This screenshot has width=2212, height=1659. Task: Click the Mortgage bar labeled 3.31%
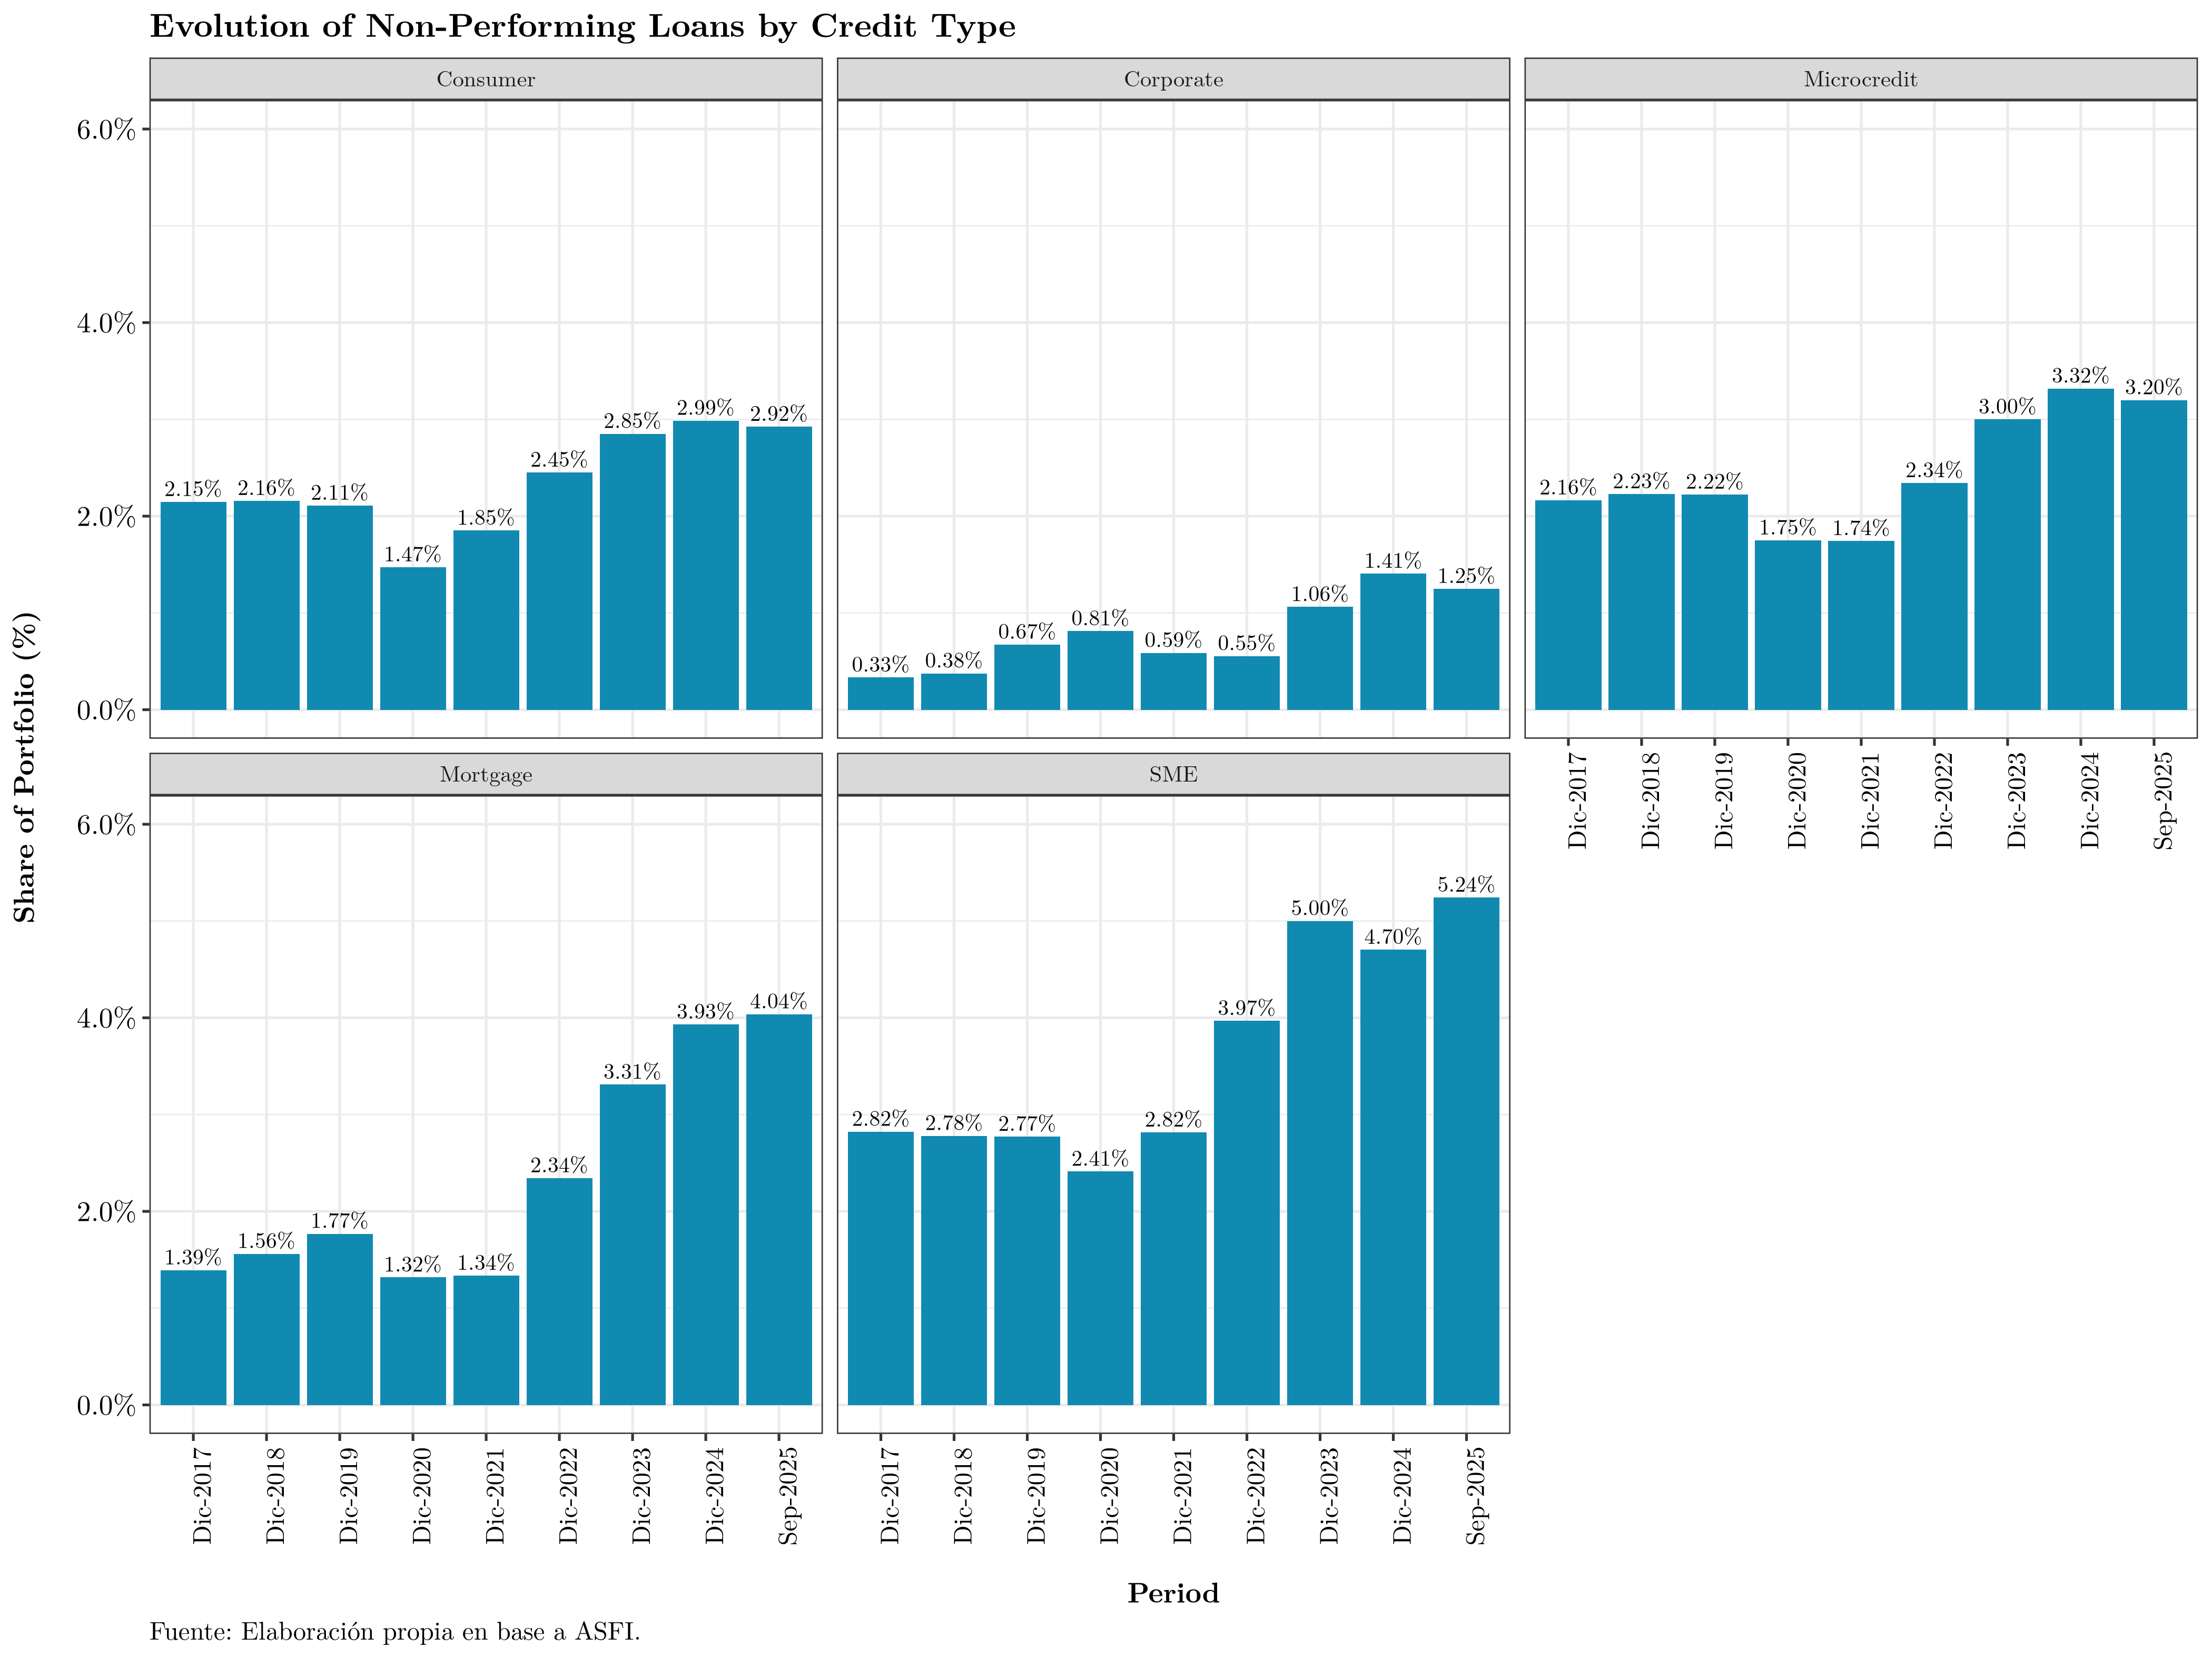[x=632, y=1244]
